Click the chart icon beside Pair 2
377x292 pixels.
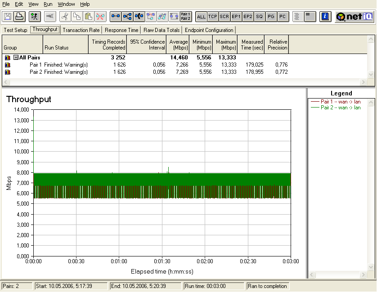click(7, 72)
